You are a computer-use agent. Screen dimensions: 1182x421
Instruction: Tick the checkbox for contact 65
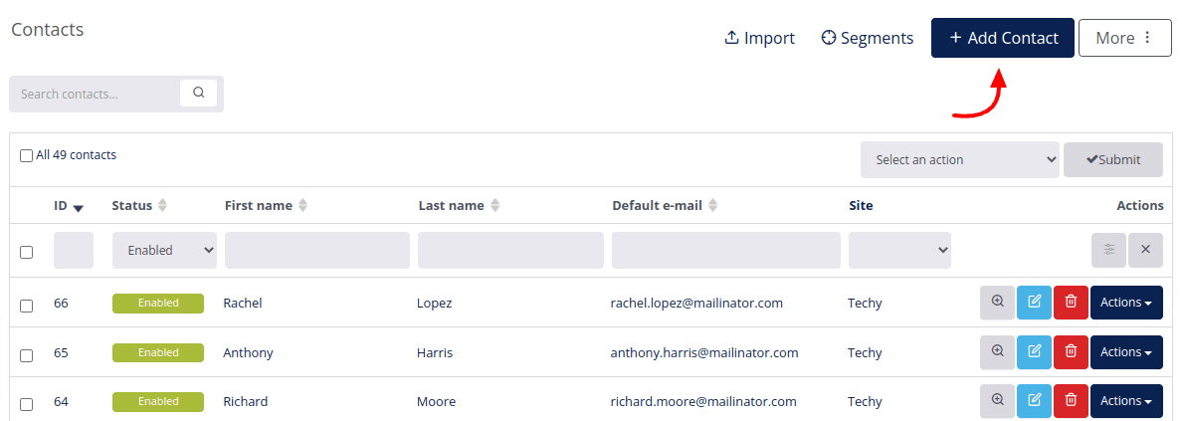(27, 354)
